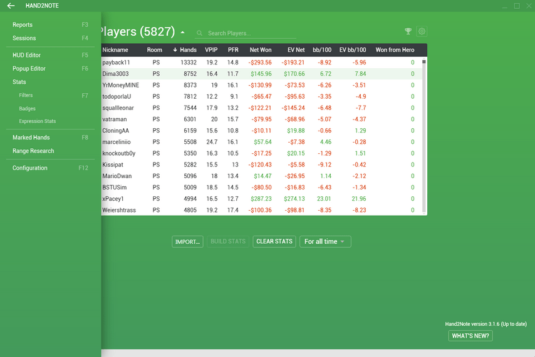The width and height of the screenshot is (535, 357).
Task: Click VPIP value 24.7
Action: tap(212, 142)
